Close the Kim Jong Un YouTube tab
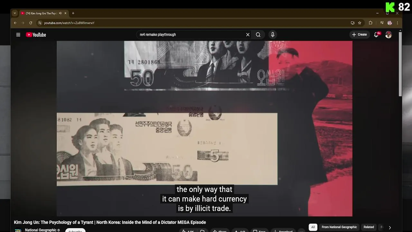Viewport: 412px width, 232px height. [65, 13]
